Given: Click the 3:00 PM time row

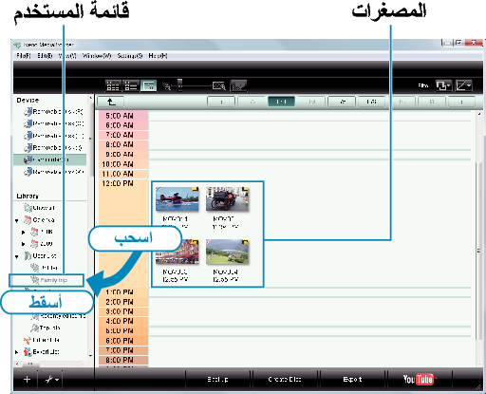Looking at the screenshot, I should click(x=123, y=311).
